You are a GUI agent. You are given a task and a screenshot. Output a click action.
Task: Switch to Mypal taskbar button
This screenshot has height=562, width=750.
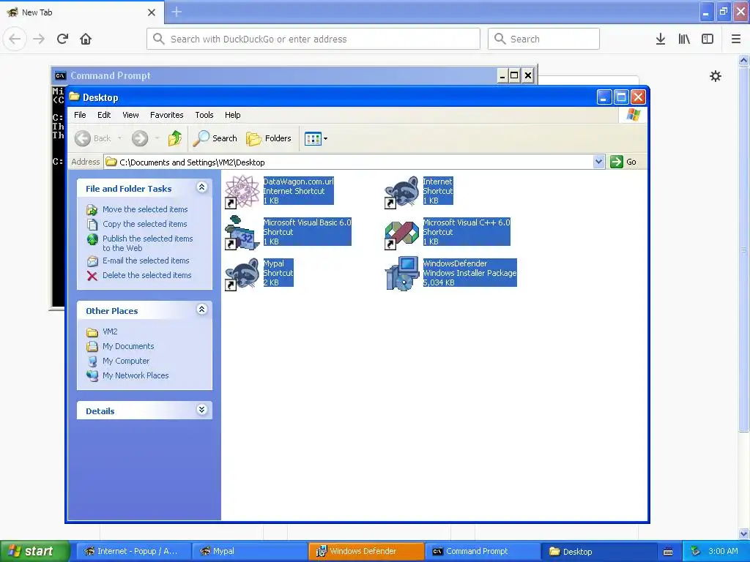coord(250,551)
